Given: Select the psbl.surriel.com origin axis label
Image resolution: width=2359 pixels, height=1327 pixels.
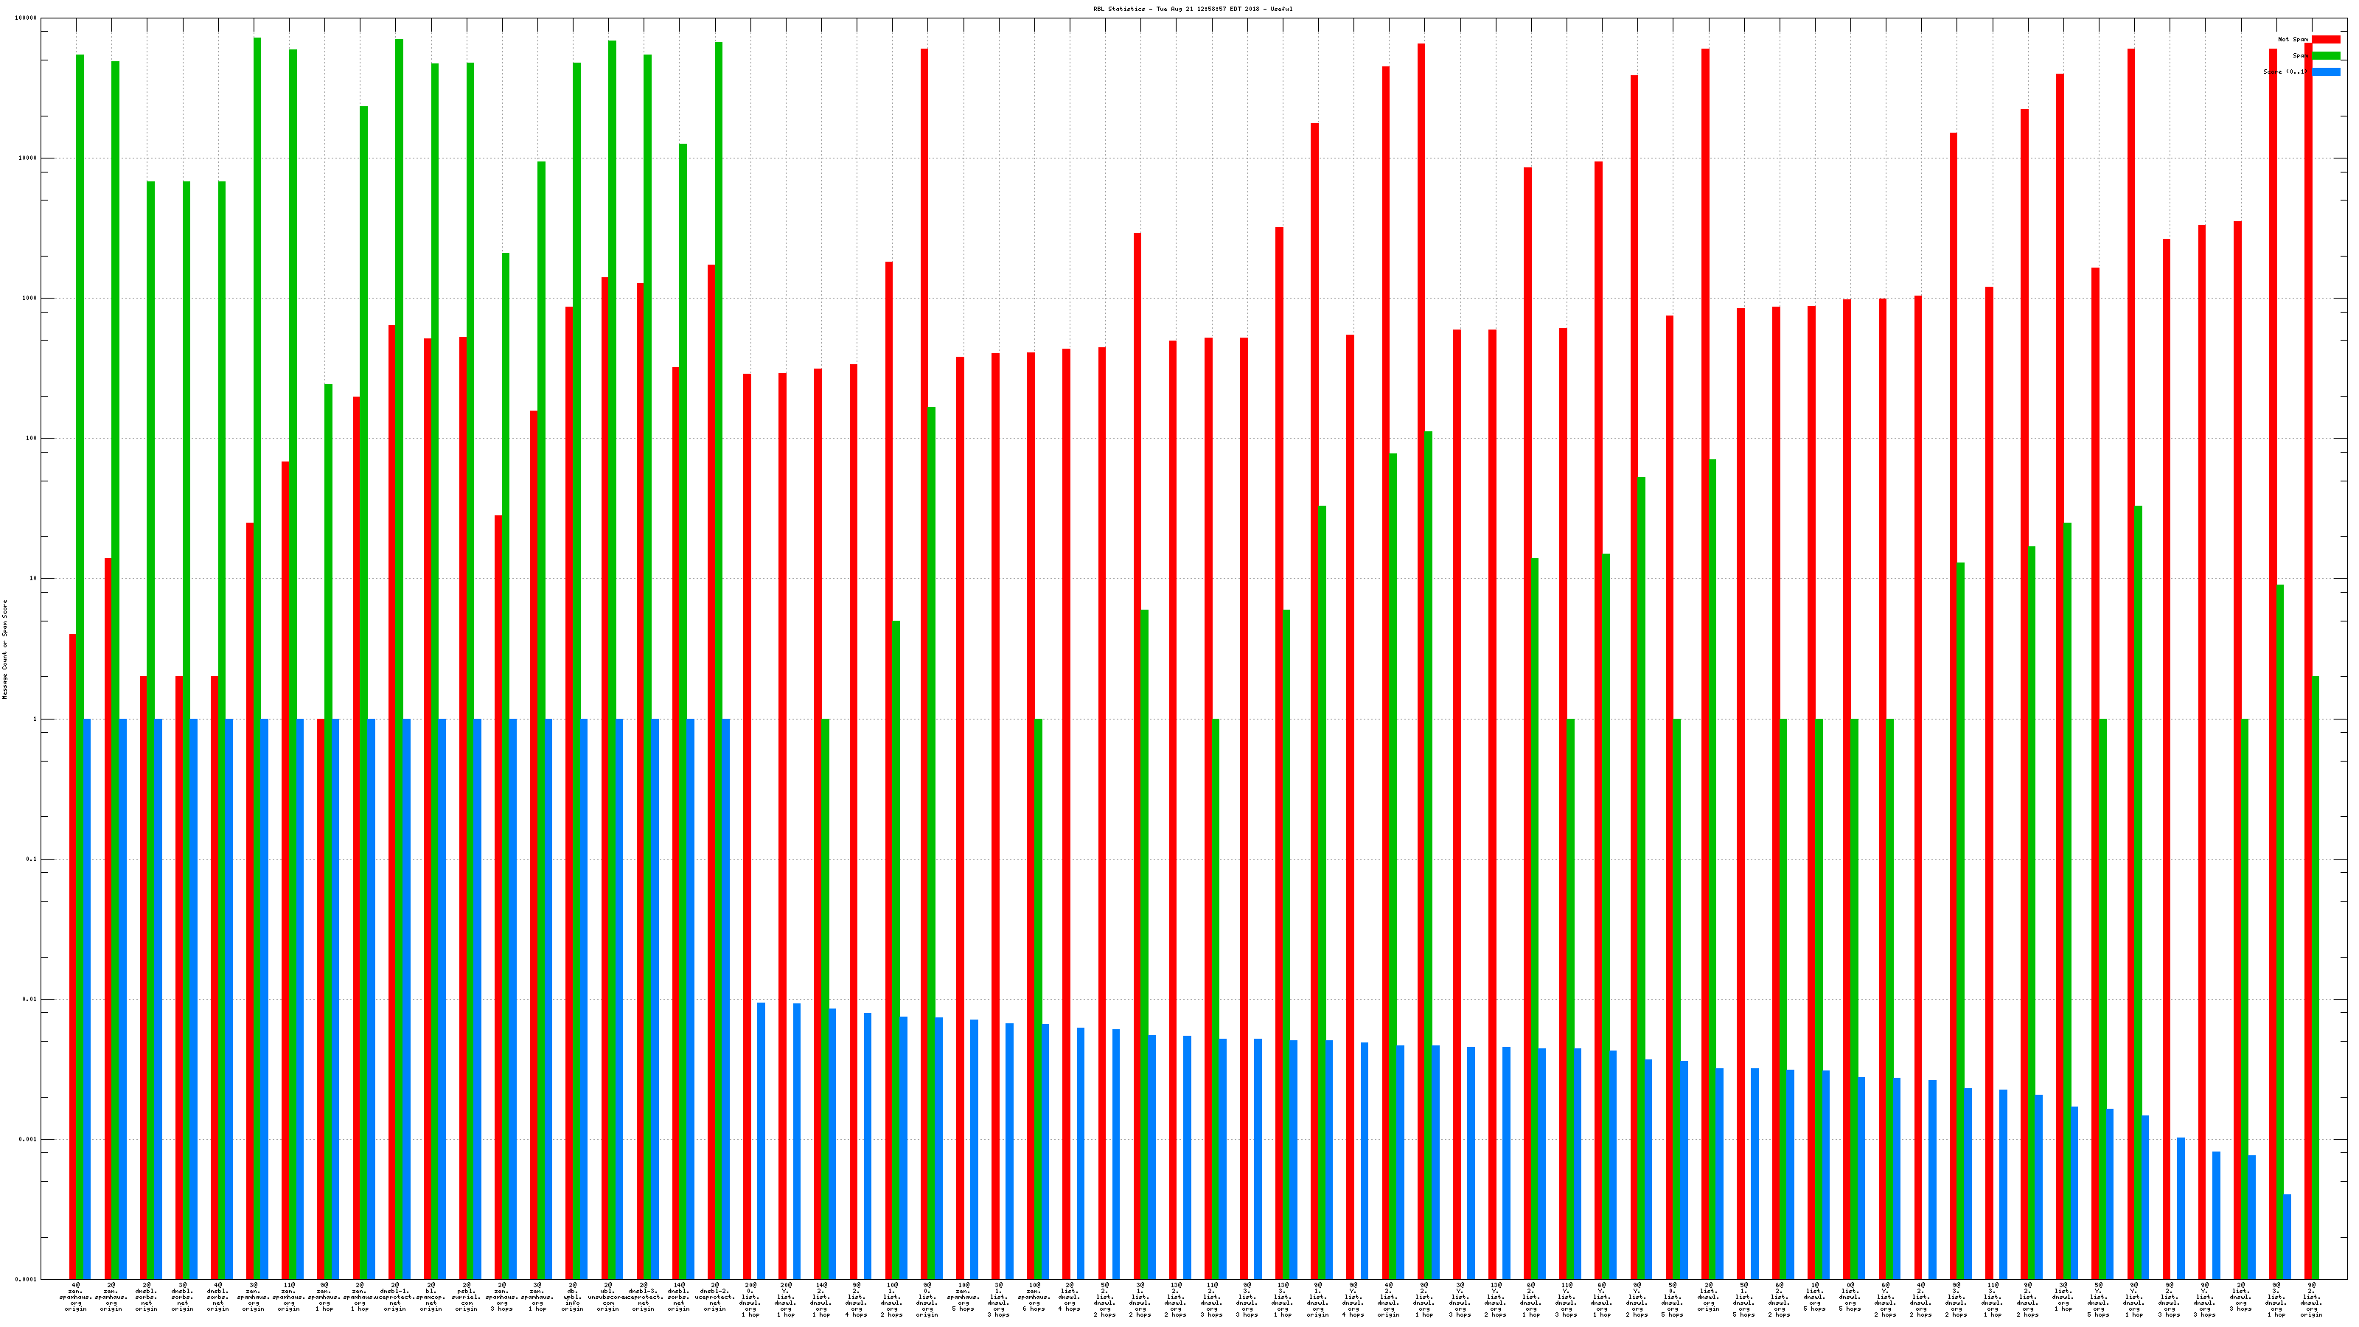Looking at the screenshot, I should [x=466, y=1297].
